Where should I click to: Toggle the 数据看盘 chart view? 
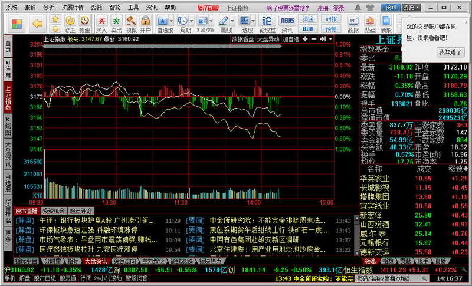point(242,39)
